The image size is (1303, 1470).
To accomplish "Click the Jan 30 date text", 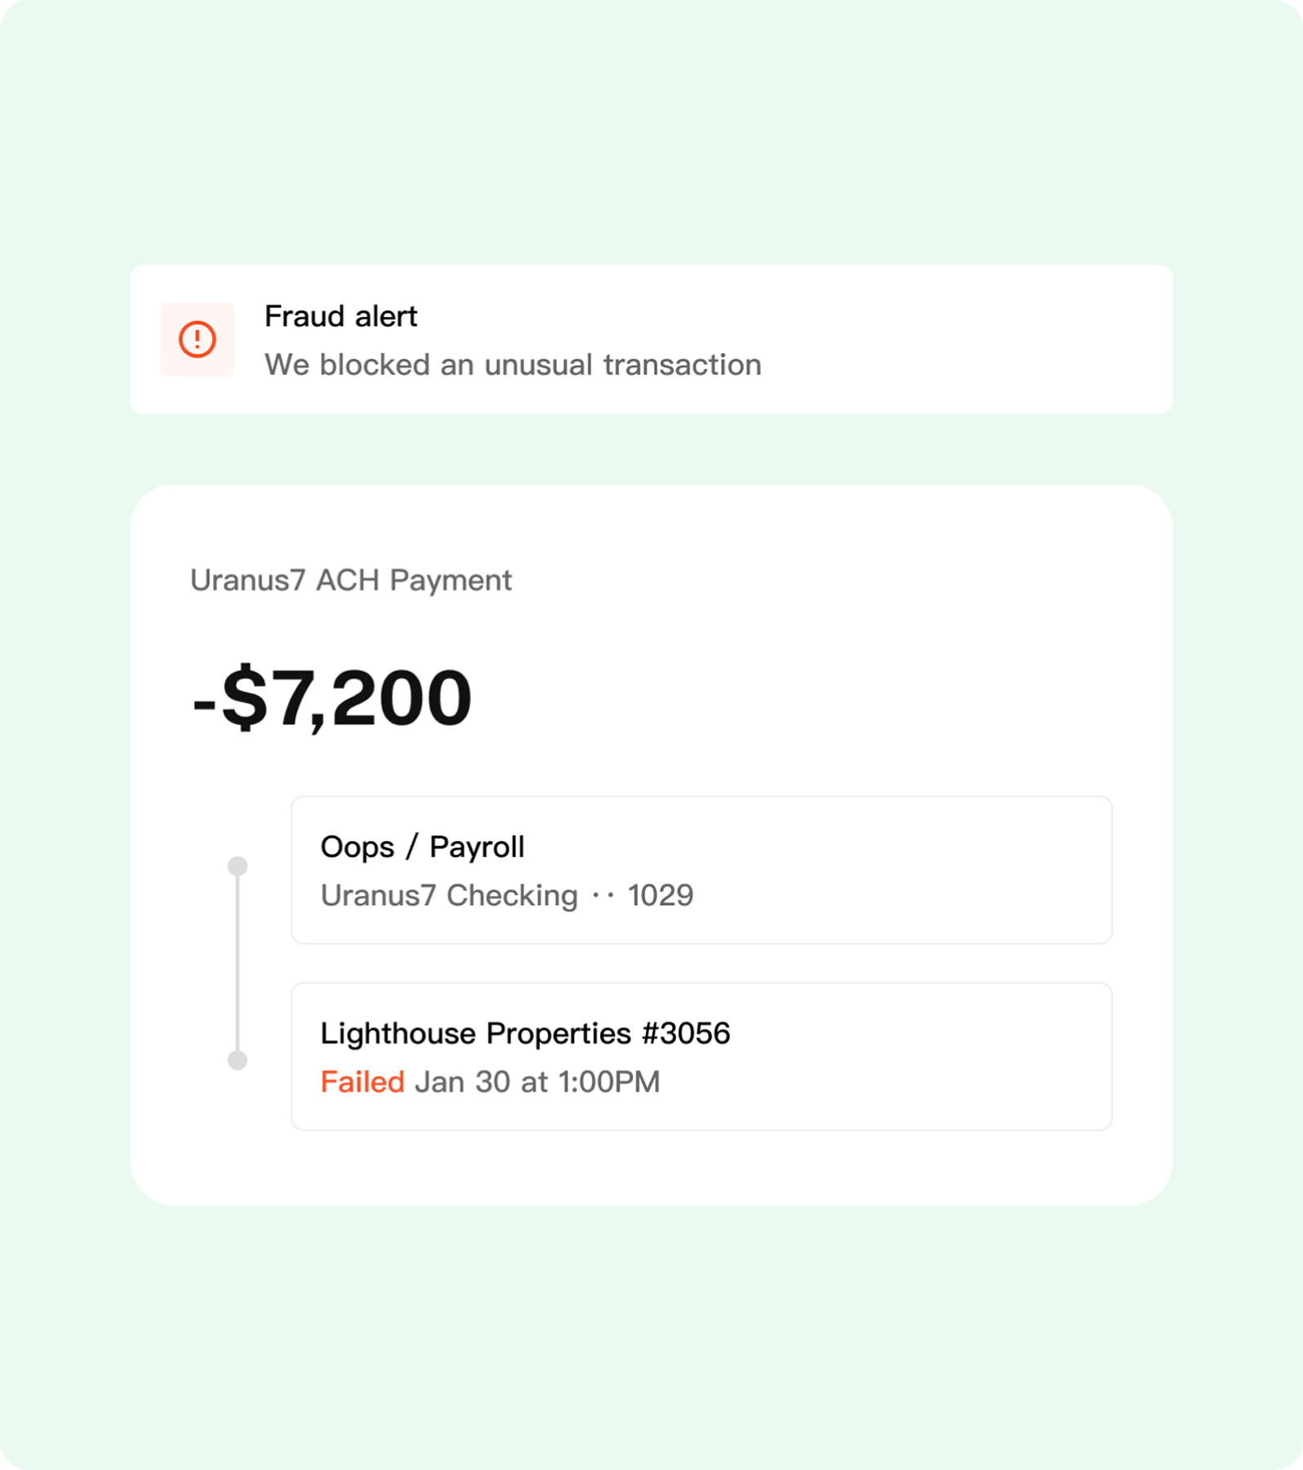I will tap(463, 1082).
